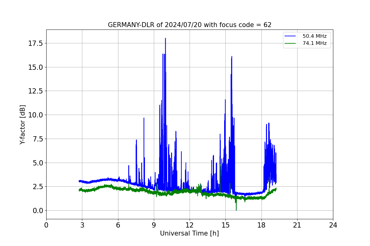Click the x-axis tick label 18
Viewport: 370px width, 246px height.
coord(261,225)
